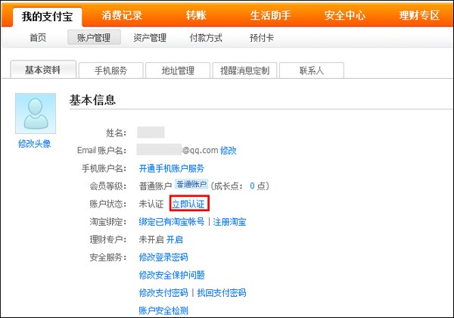Open 理财专区 tab
454x318 pixels.
(419, 15)
